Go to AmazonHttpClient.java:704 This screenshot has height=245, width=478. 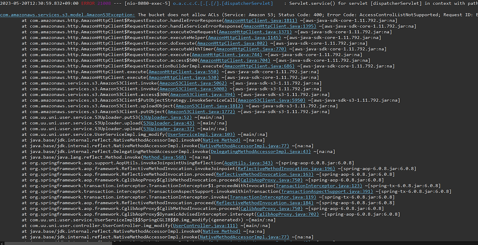235,60
